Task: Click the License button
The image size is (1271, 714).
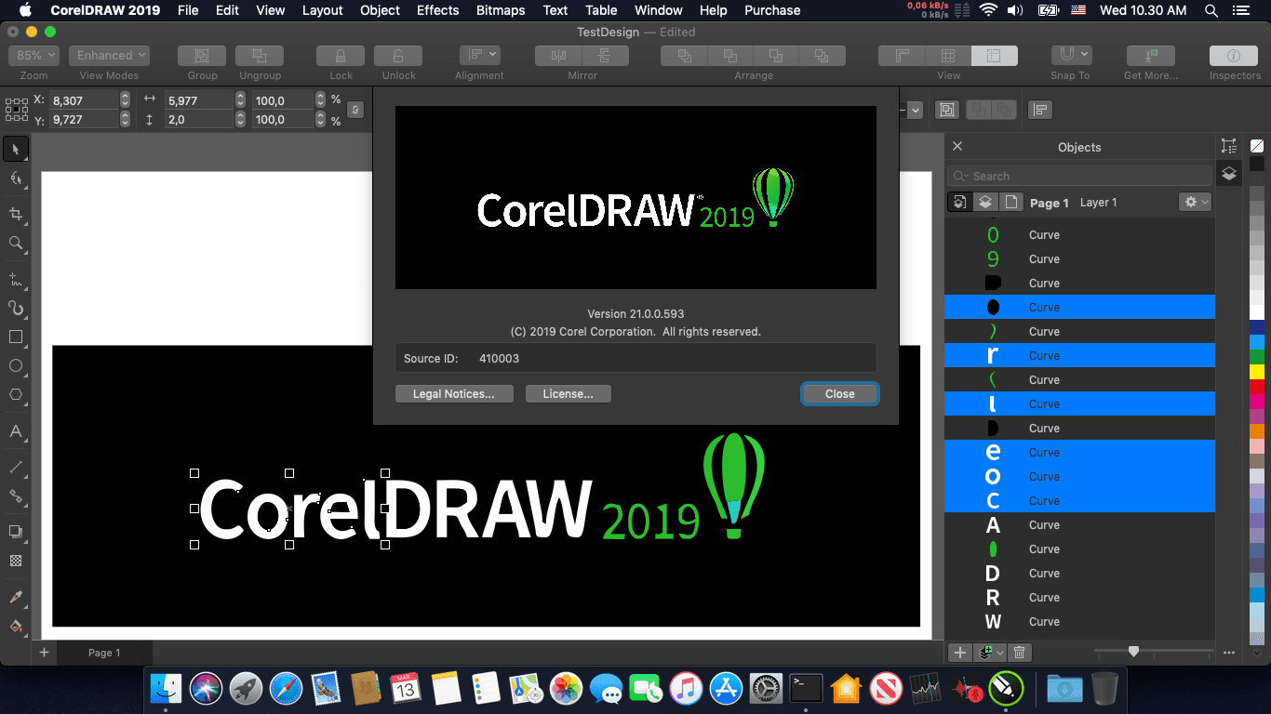Action: (568, 394)
